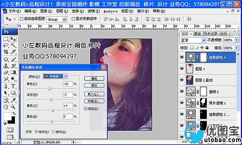Enable 自动选择图层 checkbox

click(22, 19)
